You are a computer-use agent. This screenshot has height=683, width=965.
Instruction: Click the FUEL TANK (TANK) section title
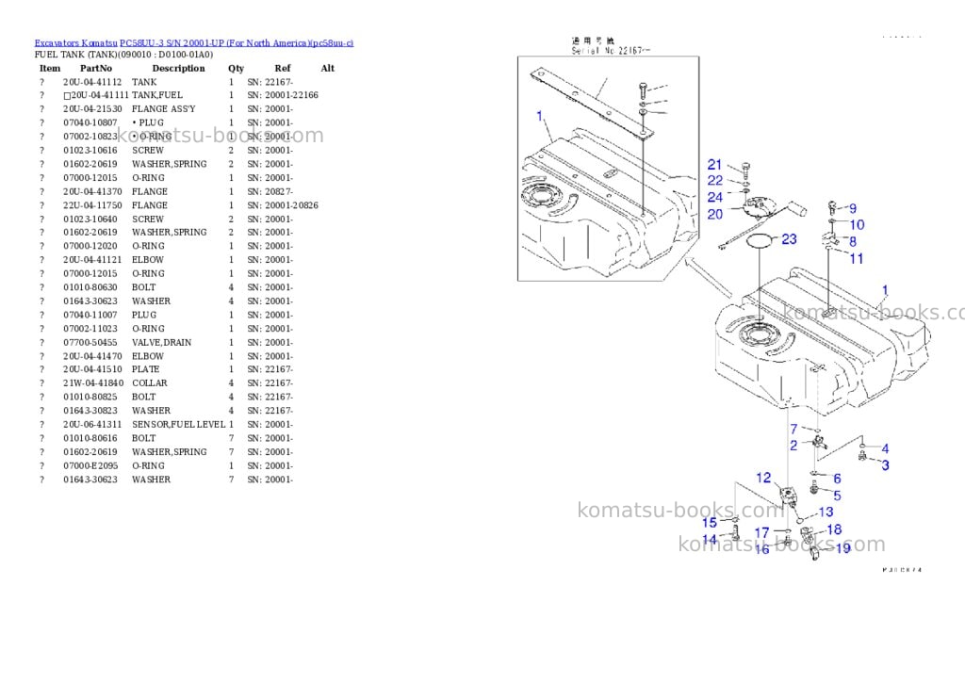pos(123,55)
